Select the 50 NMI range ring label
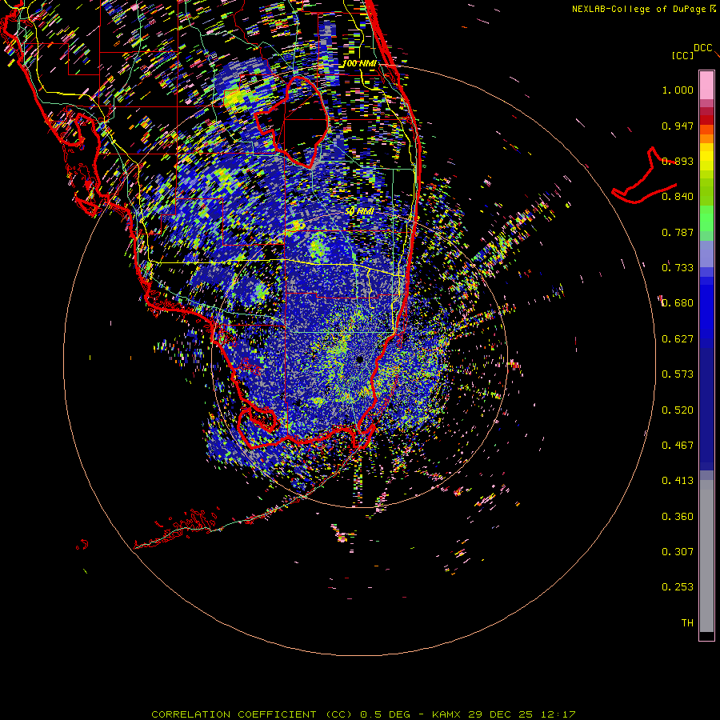The image size is (720, 720). point(359,212)
